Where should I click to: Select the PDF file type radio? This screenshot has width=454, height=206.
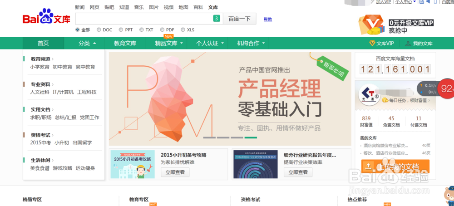pos(162,29)
